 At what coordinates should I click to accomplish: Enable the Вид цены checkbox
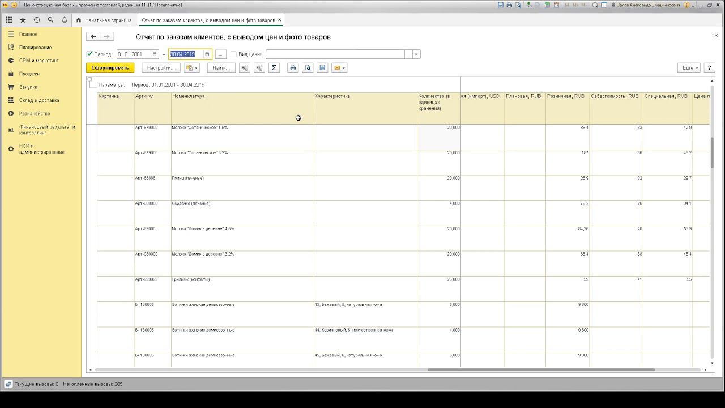pyautogui.click(x=233, y=54)
